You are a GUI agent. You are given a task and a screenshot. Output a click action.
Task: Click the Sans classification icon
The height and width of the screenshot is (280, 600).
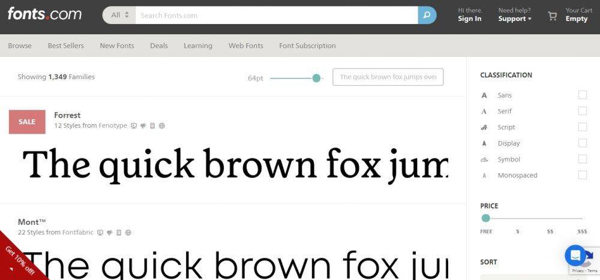click(x=484, y=95)
